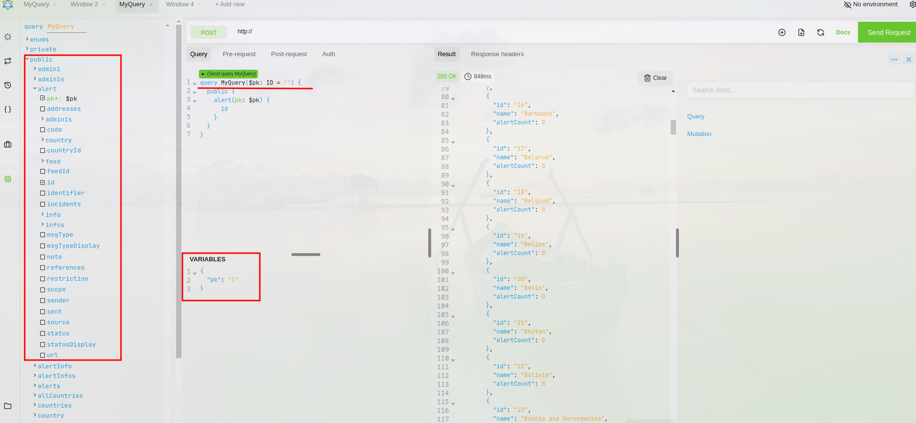This screenshot has width=916, height=423.
Task: Expand the enums tree node
Action: coord(27,39)
